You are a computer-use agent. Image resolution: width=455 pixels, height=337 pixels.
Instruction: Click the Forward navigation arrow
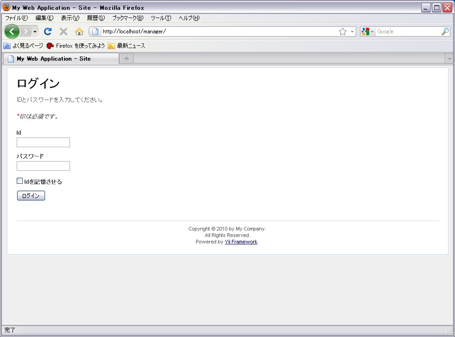pyautogui.click(x=26, y=31)
